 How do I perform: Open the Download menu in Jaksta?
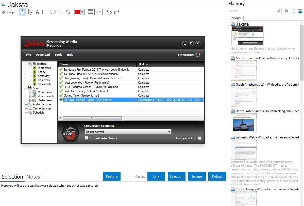click(x=43, y=55)
